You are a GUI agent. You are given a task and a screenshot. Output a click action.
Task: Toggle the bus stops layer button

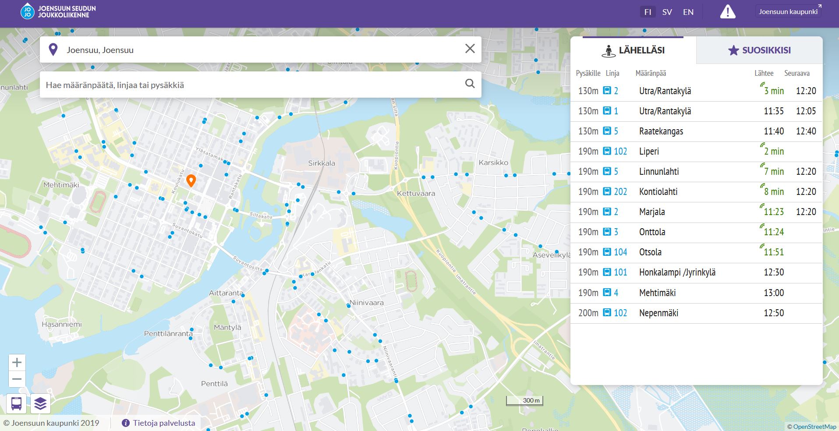click(x=16, y=403)
